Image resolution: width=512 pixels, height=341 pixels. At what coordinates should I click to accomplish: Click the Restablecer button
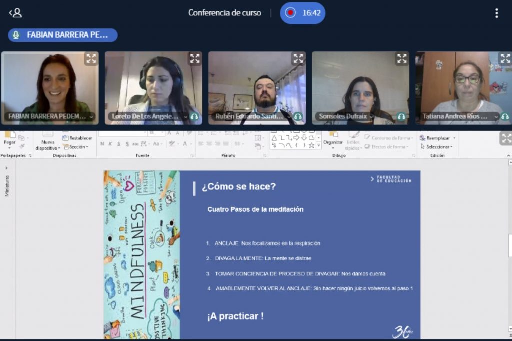click(77, 138)
